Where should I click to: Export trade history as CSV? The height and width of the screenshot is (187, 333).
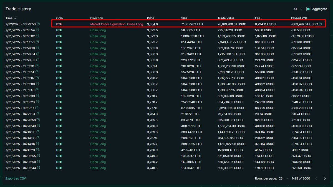pos(16,178)
